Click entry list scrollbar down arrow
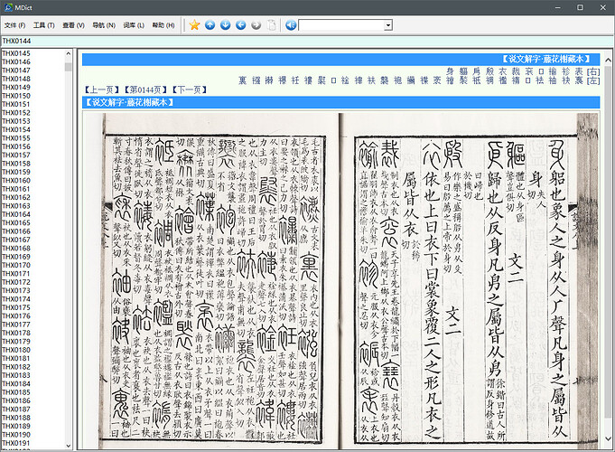 pyautogui.click(x=69, y=446)
